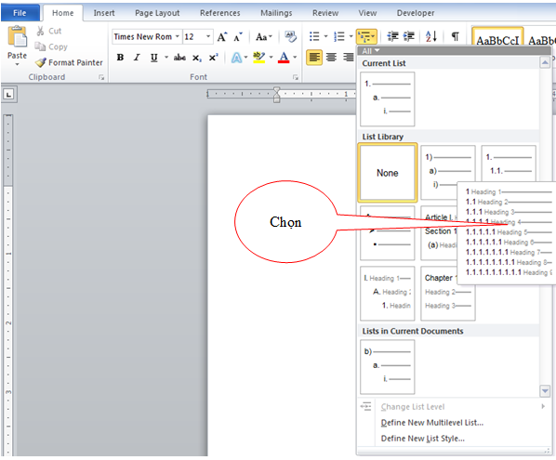The height and width of the screenshot is (460, 556).
Task: Switch to the View tab
Action: point(367,13)
